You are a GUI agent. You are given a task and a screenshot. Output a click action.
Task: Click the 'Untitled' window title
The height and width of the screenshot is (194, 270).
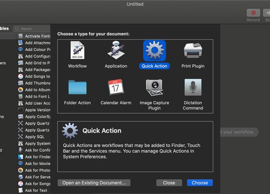(x=135, y=4)
